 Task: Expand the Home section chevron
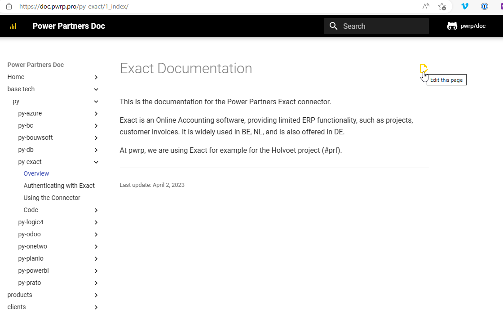(96, 77)
